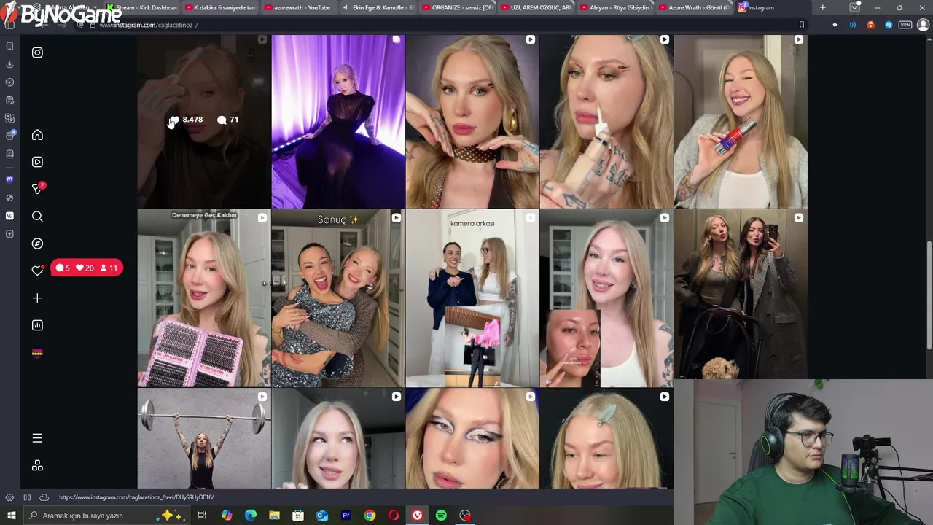Open mirror selfie reel with two women
This screenshot has width=933, height=525.
741,295
